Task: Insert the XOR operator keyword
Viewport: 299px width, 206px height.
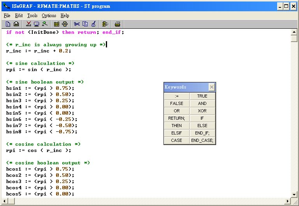Action: pos(202,111)
